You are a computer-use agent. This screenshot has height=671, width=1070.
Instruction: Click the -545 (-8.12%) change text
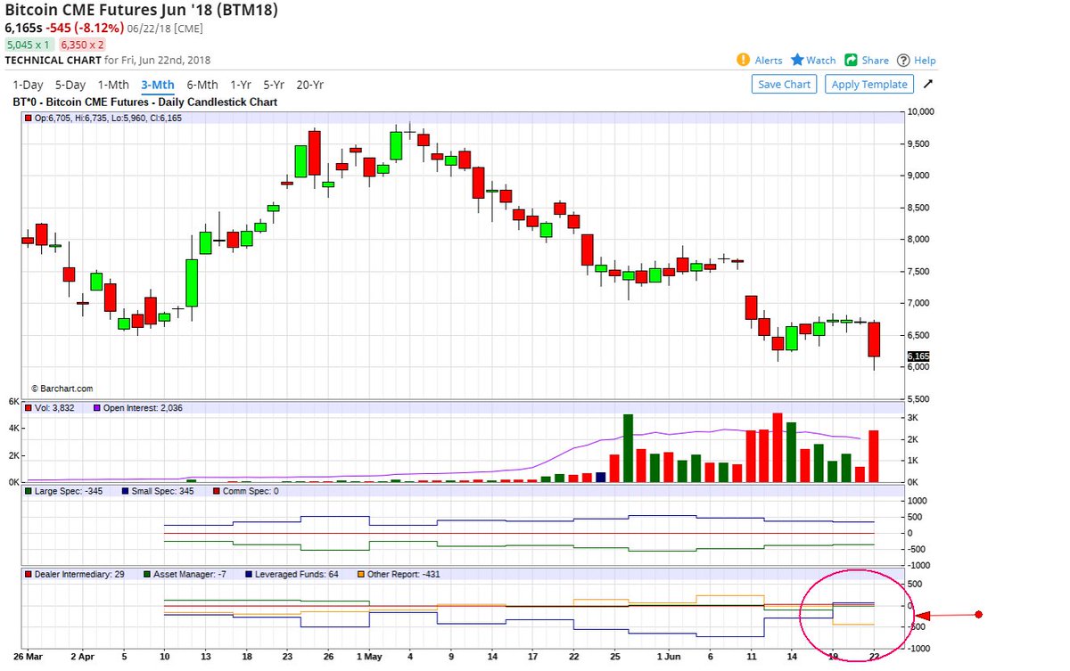86,29
